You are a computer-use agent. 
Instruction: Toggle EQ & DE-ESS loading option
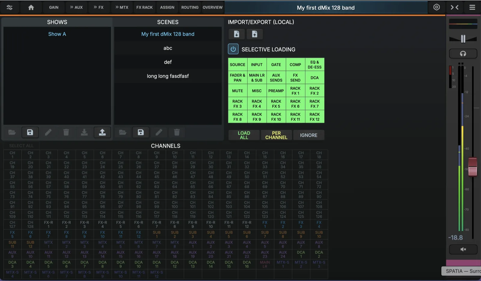tap(314, 65)
